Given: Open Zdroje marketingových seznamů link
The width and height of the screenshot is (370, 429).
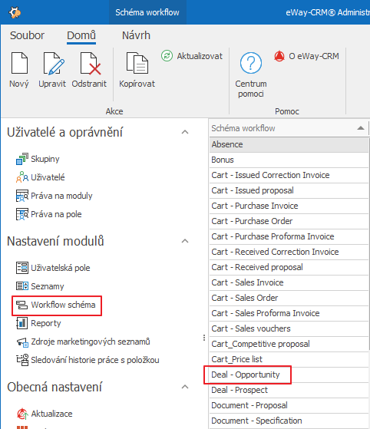Looking at the screenshot, I should click(91, 342).
